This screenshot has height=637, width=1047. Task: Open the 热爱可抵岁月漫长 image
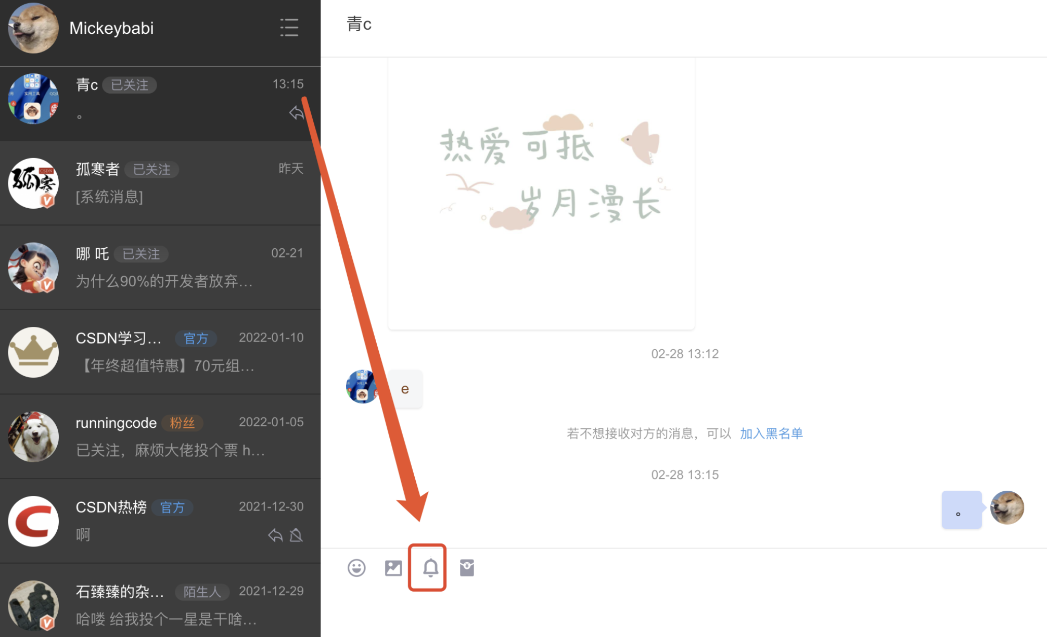[541, 193]
